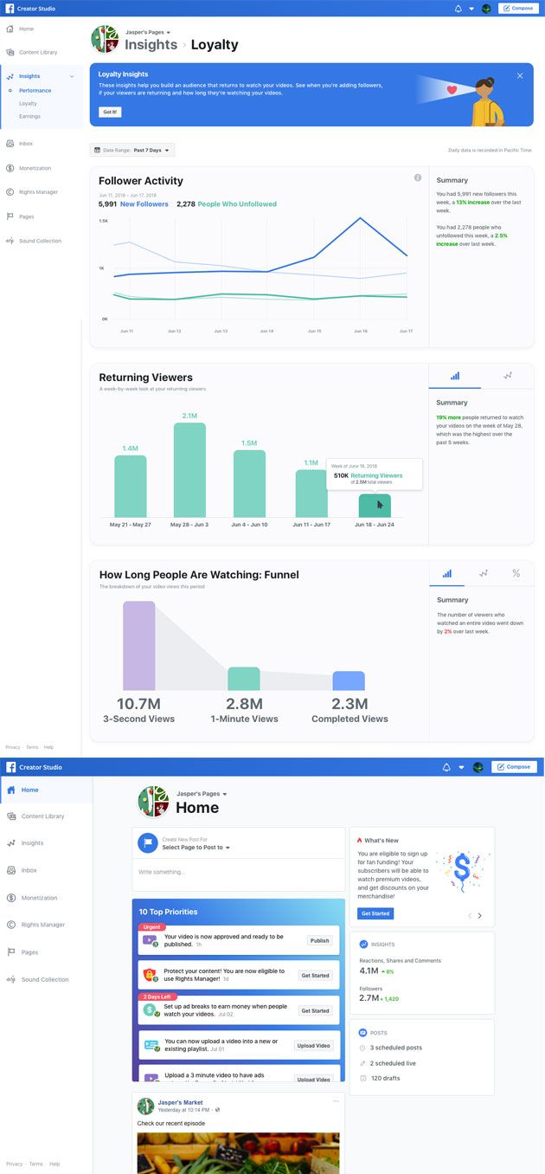Open Performance in the Insights submenu

(x=35, y=90)
